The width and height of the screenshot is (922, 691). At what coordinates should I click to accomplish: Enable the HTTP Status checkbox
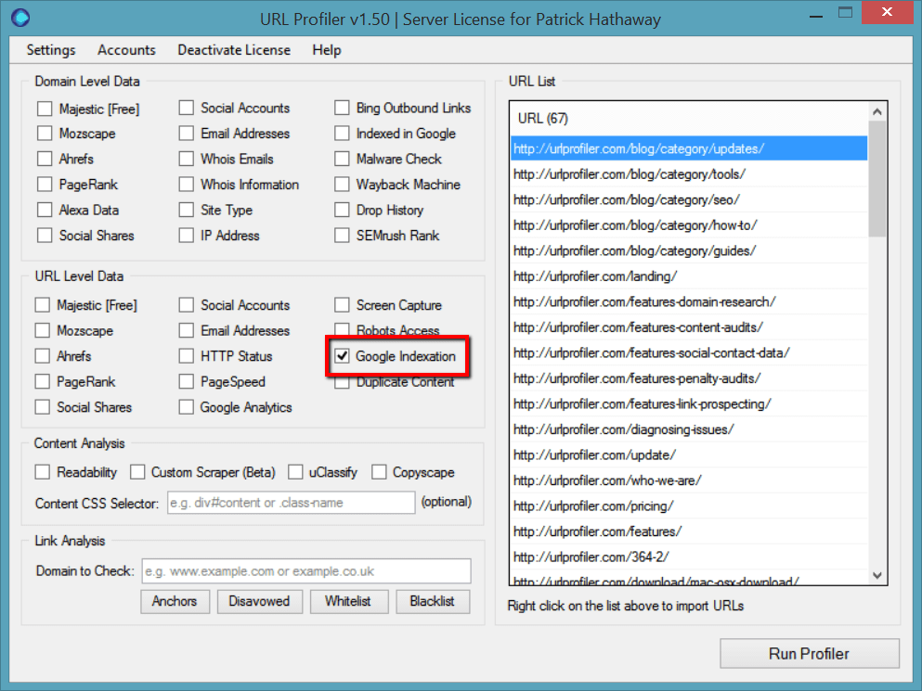click(x=187, y=356)
